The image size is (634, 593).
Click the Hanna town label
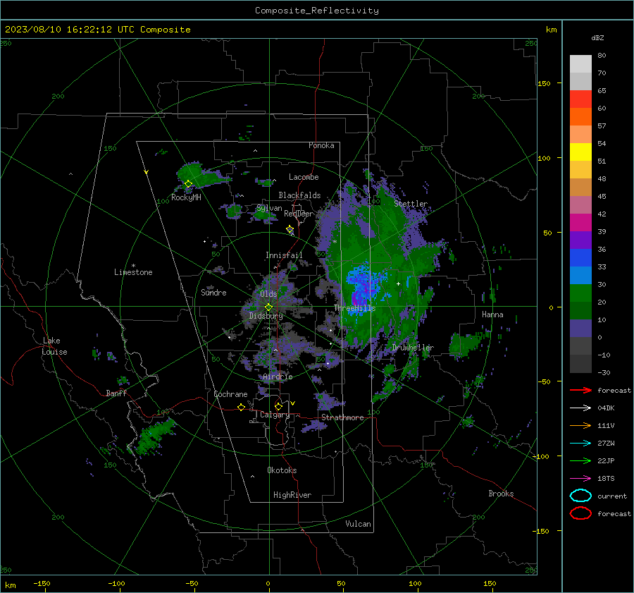point(492,314)
